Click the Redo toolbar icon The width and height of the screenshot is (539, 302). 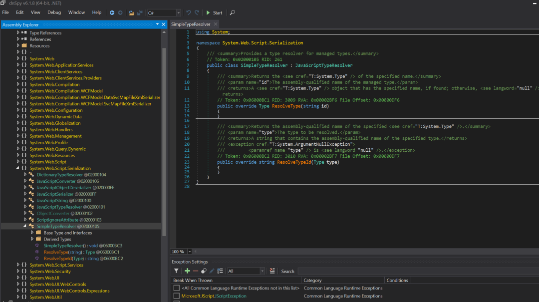point(197,12)
